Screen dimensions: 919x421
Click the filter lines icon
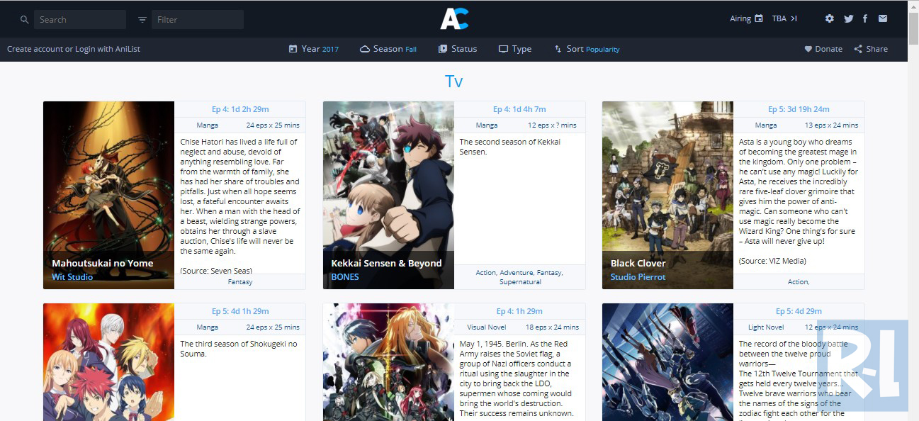tap(142, 20)
